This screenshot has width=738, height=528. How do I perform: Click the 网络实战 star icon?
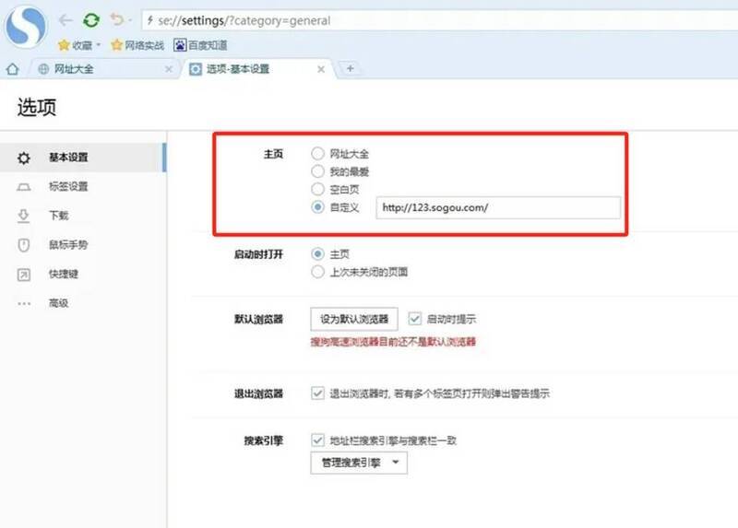116,45
